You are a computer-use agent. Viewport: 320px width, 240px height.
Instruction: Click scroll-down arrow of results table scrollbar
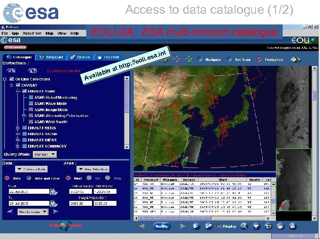pos(273,213)
